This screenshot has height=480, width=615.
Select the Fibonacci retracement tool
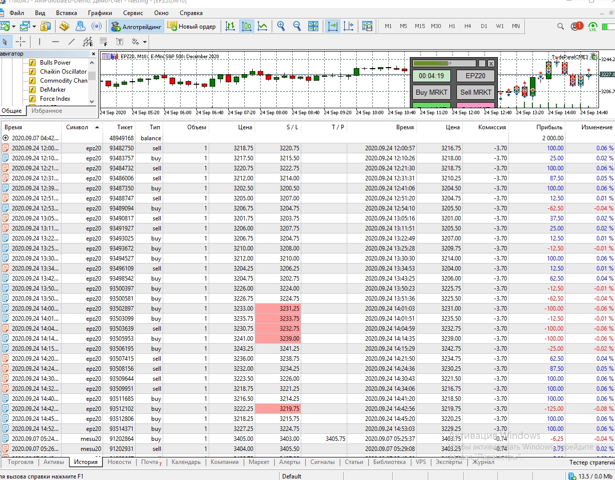pyautogui.click(x=104, y=42)
